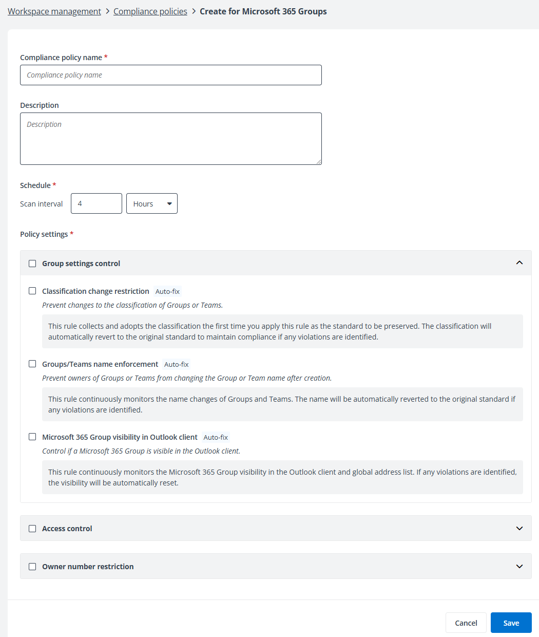Image resolution: width=539 pixels, height=637 pixels.
Task: Click the Auto-fix badge beside "Classification change restriction"
Action: (x=167, y=291)
